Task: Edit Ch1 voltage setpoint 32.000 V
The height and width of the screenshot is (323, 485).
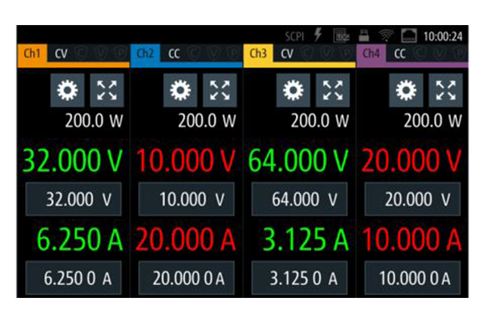Action: (74, 199)
